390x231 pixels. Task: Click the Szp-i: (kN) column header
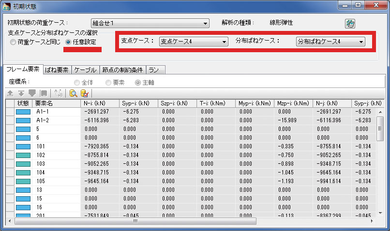pos(177,103)
